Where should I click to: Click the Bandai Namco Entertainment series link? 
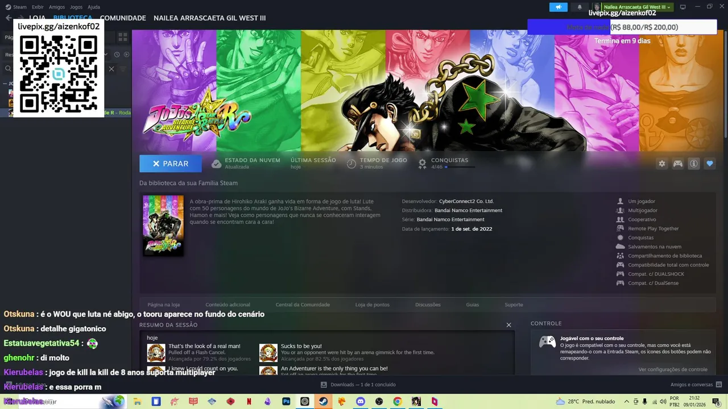[450, 219]
